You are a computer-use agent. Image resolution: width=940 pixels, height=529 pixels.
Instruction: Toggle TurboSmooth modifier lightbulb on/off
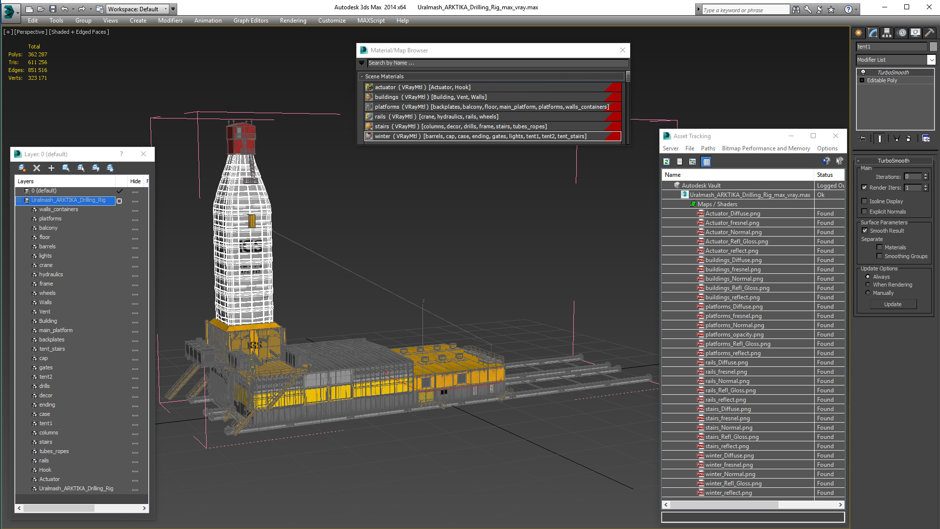click(863, 72)
